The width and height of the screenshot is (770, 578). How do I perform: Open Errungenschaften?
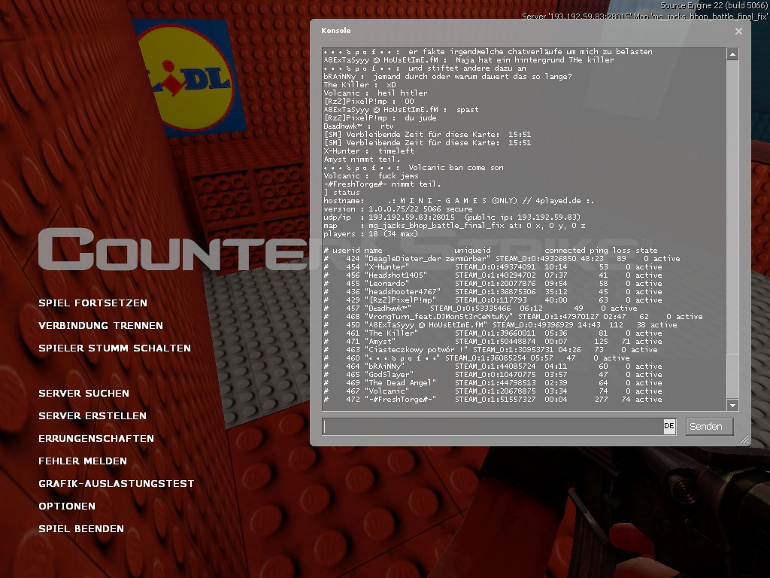(96, 439)
